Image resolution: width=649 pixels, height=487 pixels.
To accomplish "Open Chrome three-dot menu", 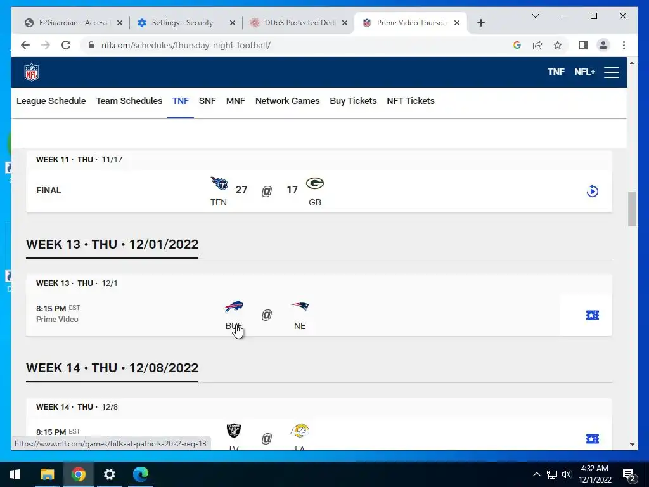I will point(624,45).
